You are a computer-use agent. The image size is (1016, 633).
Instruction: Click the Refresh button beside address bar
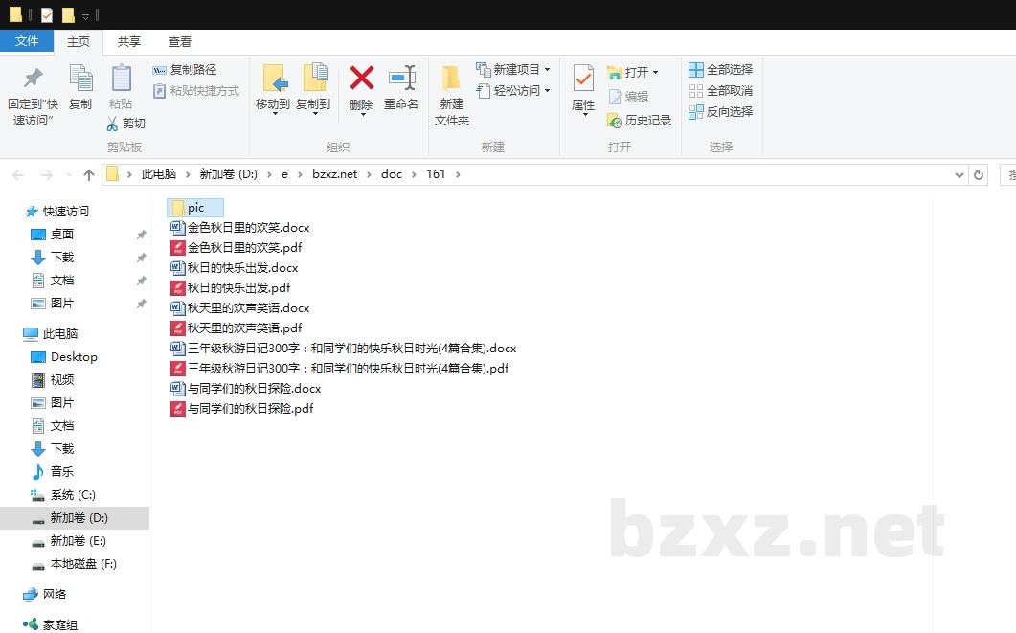(x=978, y=174)
